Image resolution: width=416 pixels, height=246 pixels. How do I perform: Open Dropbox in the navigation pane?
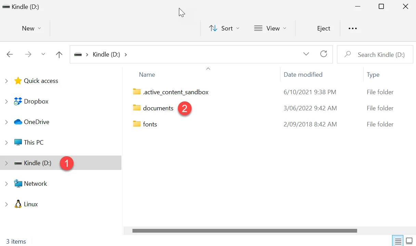pos(36,101)
